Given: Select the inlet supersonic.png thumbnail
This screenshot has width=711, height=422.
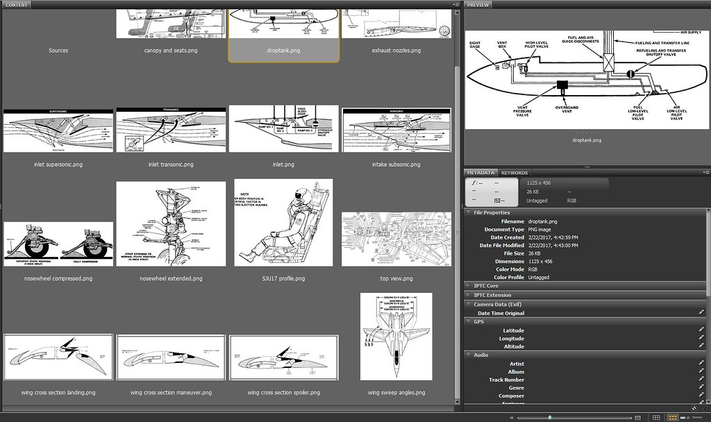Looking at the screenshot, I should tap(58, 130).
